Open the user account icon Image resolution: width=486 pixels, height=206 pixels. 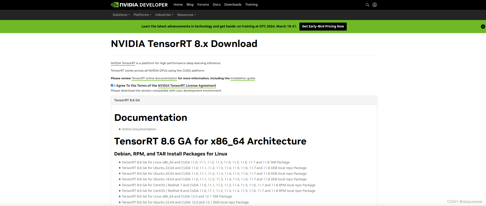(x=375, y=5)
